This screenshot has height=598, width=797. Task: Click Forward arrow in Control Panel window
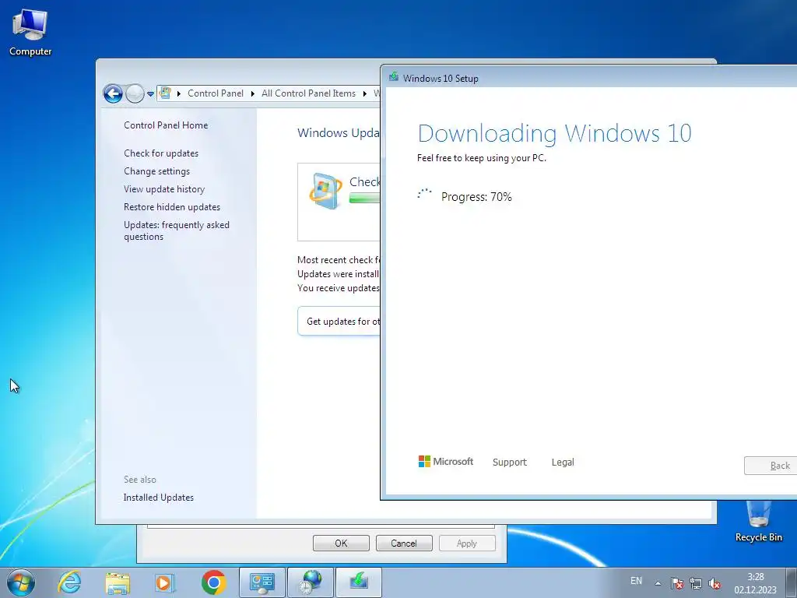[x=135, y=93]
